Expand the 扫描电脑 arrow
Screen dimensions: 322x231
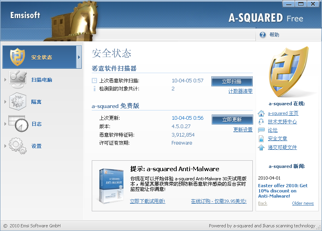click(5, 80)
